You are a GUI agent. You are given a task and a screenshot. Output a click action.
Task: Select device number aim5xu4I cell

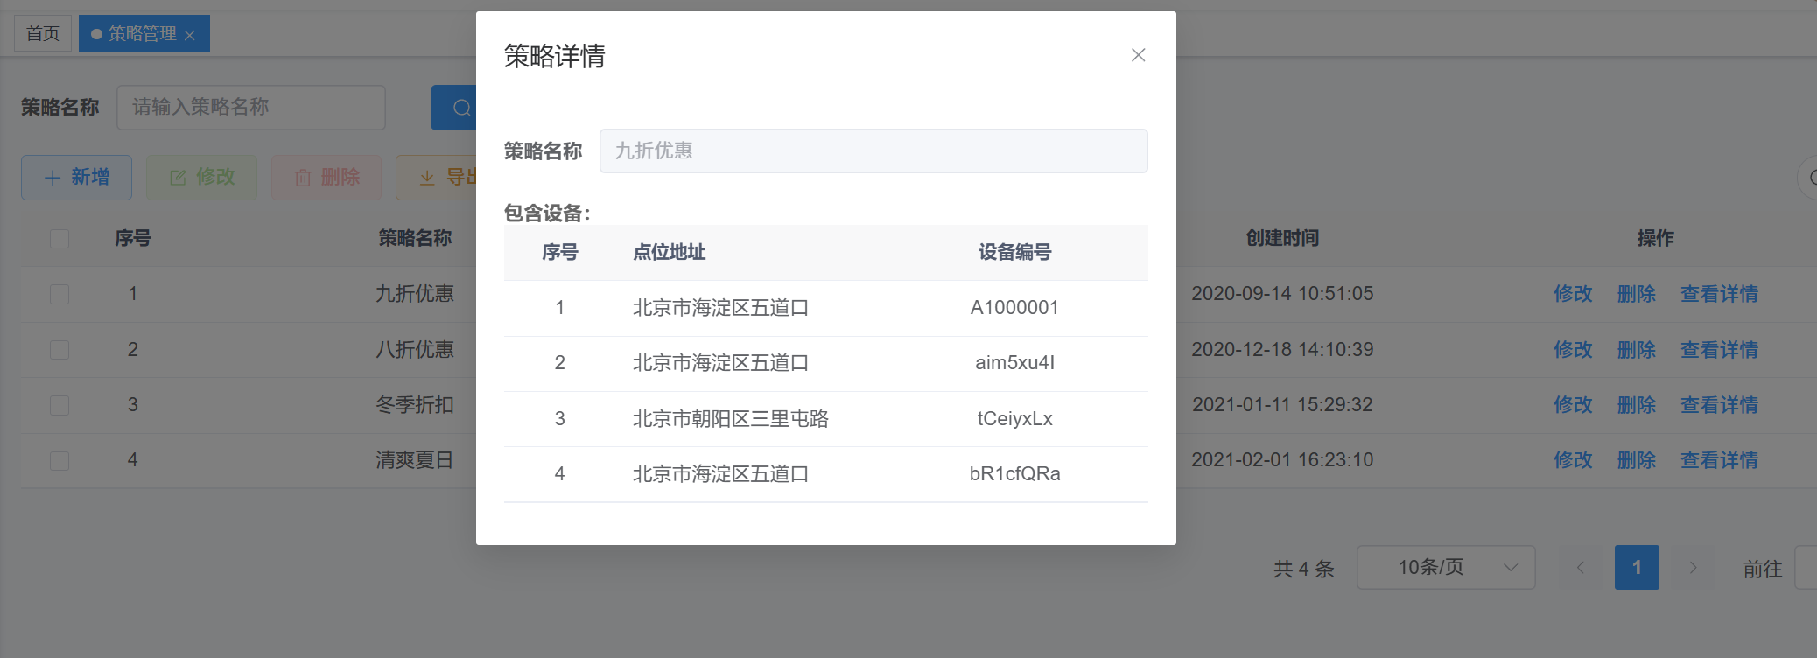pos(1014,363)
